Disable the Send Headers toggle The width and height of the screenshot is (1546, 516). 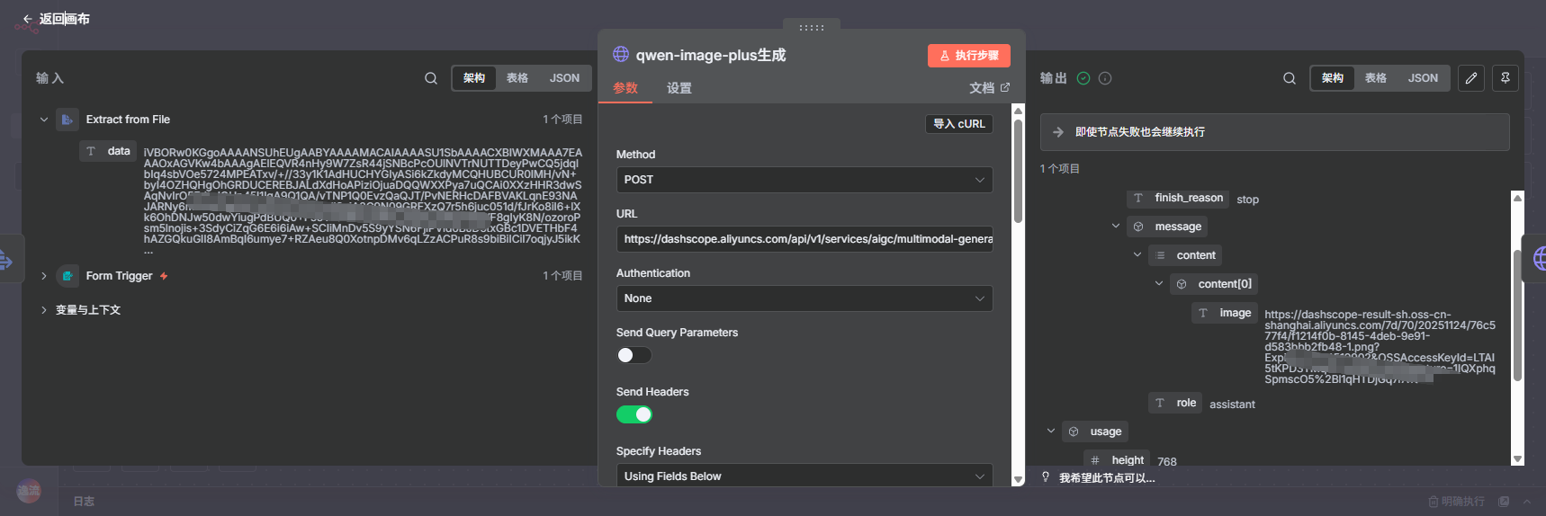pyautogui.click(x=634, y=414)
